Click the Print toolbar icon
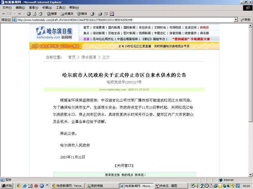253x189 pixels. (100, 14)
